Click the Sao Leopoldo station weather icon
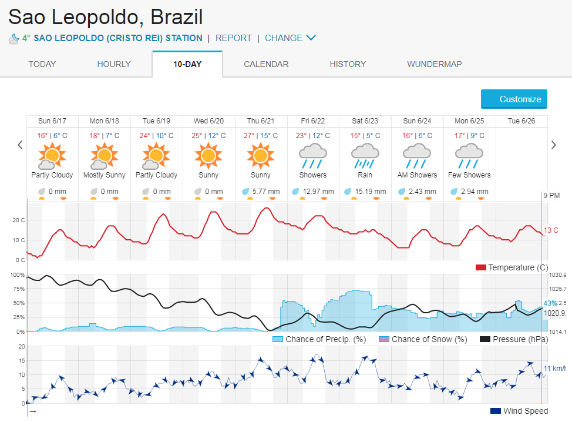The image size is (572, 422). tap(14, 38)
